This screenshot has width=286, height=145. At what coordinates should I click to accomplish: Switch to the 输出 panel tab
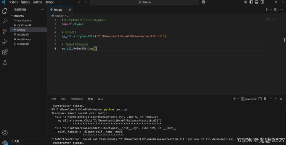pyautogui.click(x=64, y=99)
